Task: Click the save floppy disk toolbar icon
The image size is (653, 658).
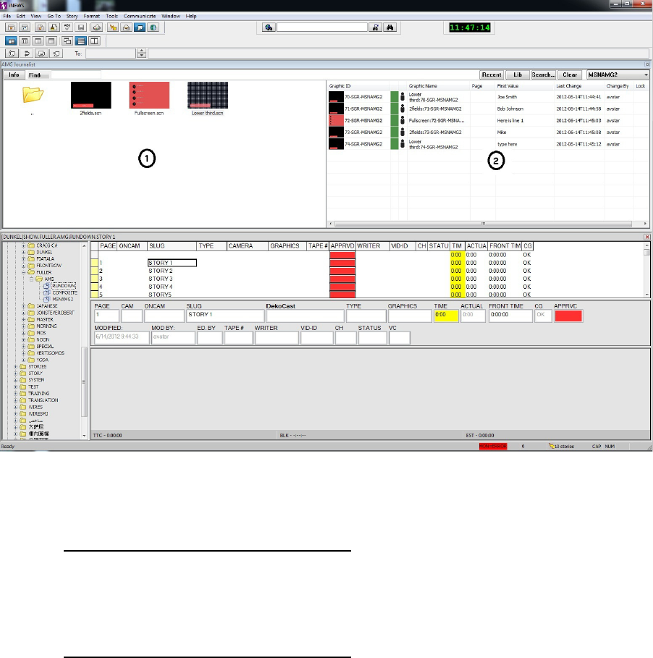Action: [x=81, y=28]
